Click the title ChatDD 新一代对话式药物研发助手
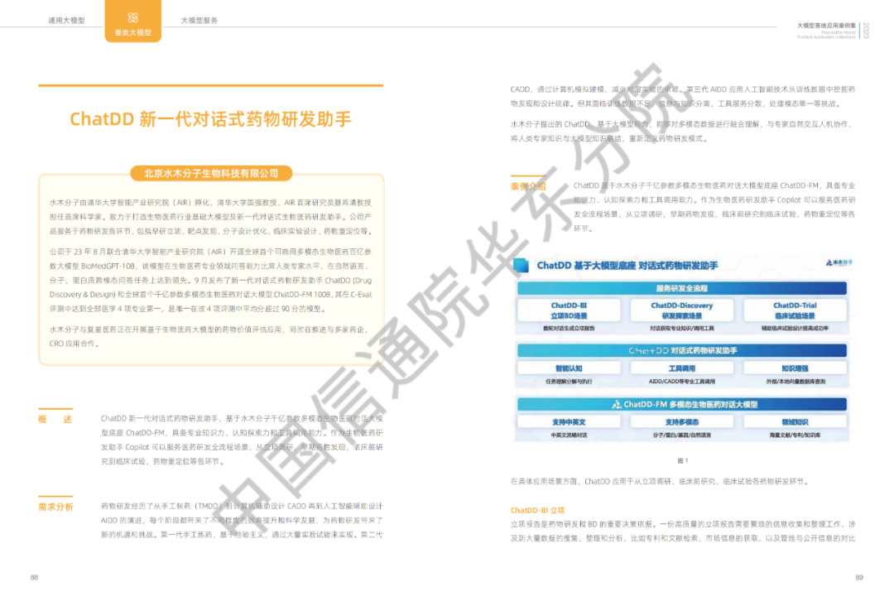 click(x=210, y=119)
